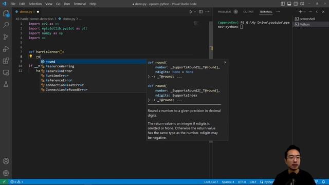
Task: Open the Extensions view
Action: (6, 61)
